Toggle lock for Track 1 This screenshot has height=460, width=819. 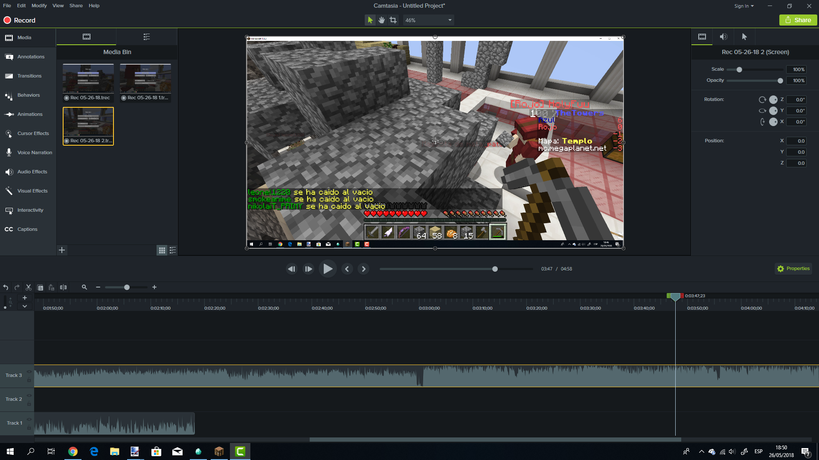pyautogui.click(x=29, y=427)
